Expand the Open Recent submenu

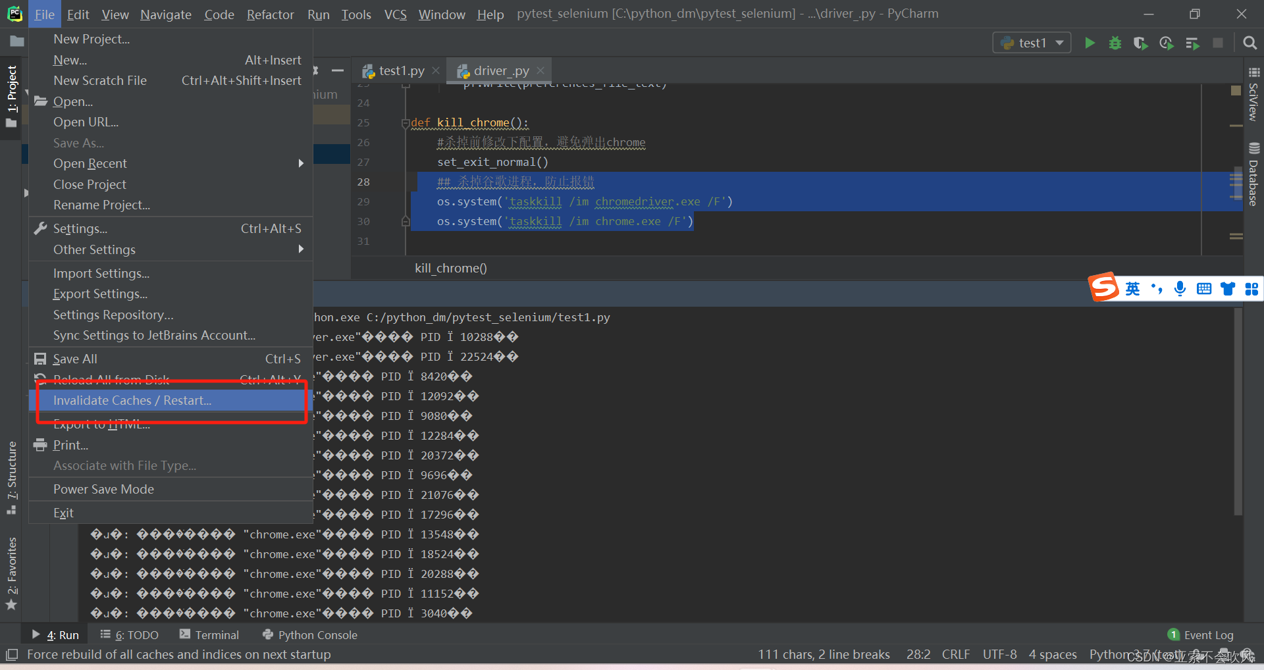coord(90,163)
